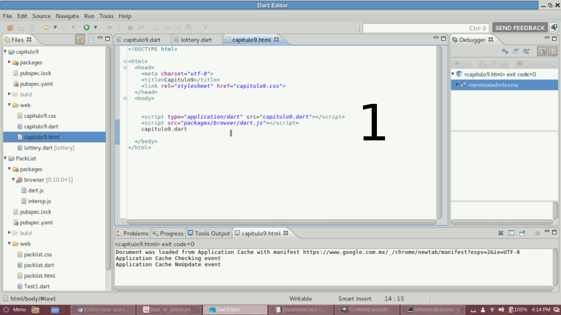
Task: Click the console Clear Console icon
Action: [511, 233]
